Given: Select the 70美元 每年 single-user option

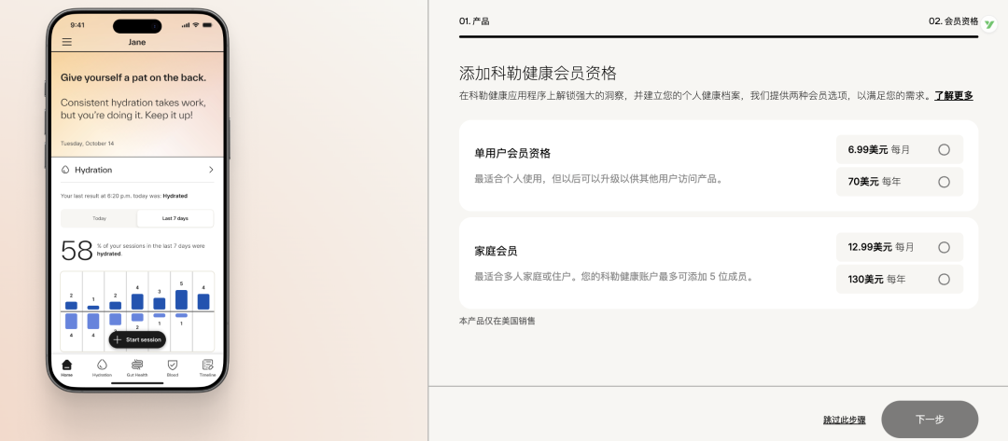Looking at the screenshot, I should click(944, 182).
